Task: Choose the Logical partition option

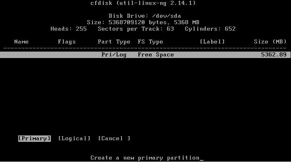Action: 74,139
